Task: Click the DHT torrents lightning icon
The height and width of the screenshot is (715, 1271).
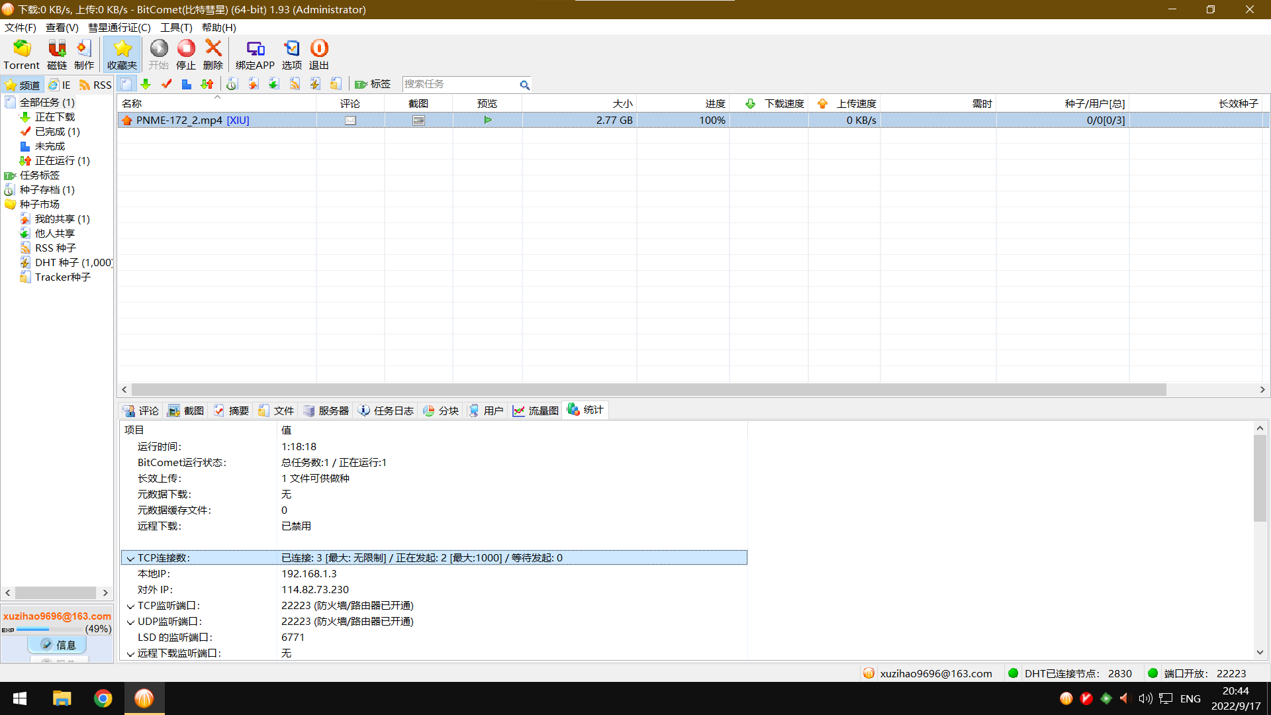Action: click(316, 84)
